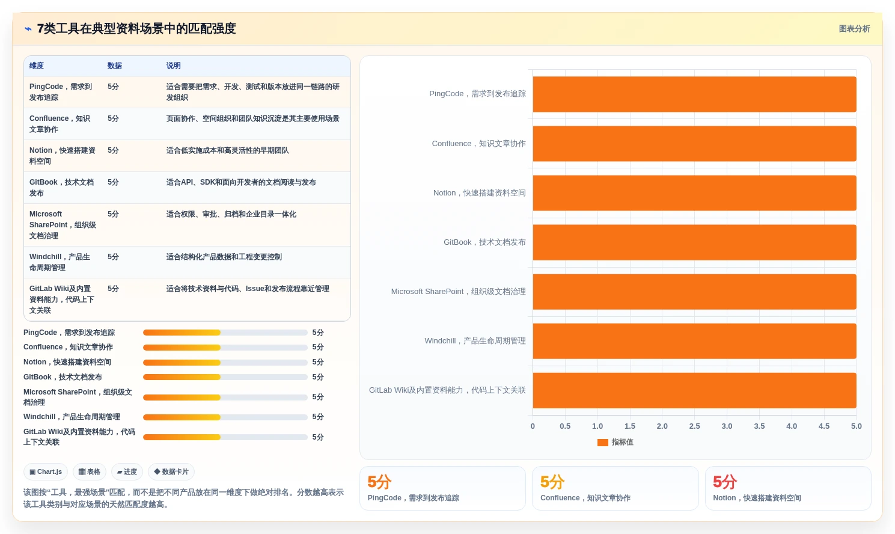Click the GitBook progress bar below the table
The height and width of the screenshot is (534, 895).
point(225,377)
